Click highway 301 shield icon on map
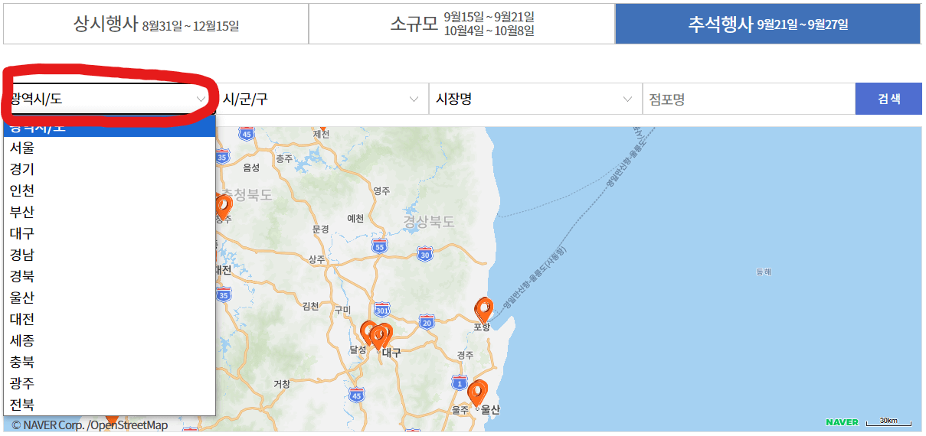This screenshot has width=926, height=436. 382,310
